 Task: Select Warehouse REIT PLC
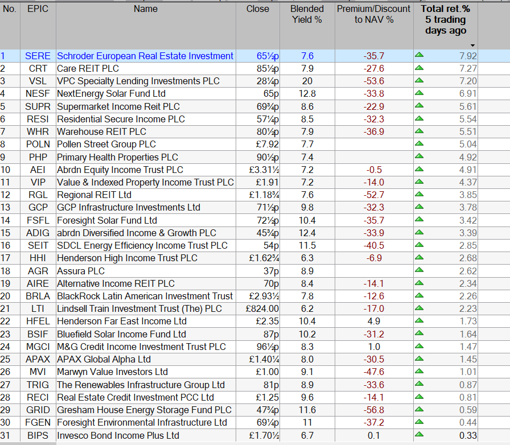pos(101,132)
